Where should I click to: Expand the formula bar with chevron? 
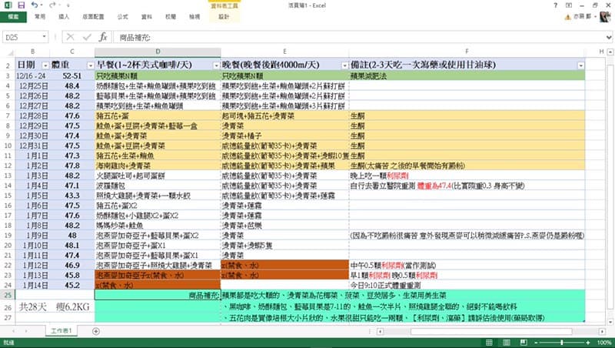pos(609,37)
